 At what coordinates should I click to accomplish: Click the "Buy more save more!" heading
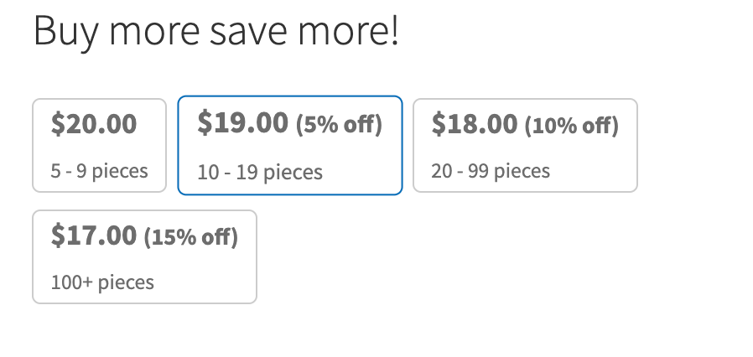point(216,32)
